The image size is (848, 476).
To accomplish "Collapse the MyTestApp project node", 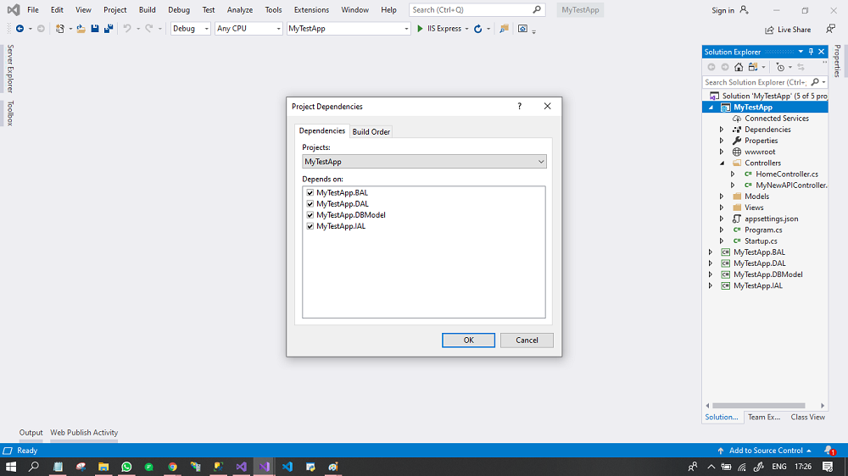I will point(711,108).
